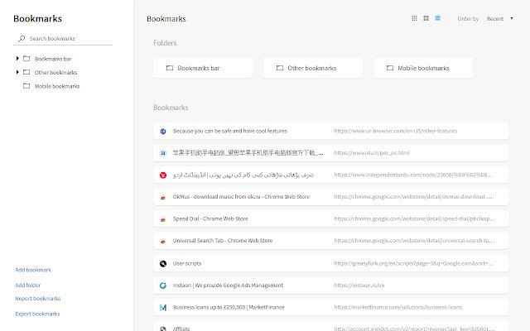Image resolution: width=530 pixels, height=331 pixels.
Task: Click the greasyfork.org URL text
Action: click(x=414, y=263)
